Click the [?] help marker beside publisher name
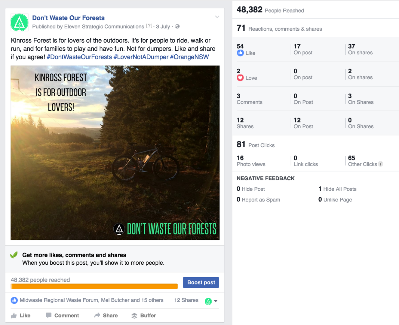This screenshot has height=325, width=399. click(x=149, y=26)
